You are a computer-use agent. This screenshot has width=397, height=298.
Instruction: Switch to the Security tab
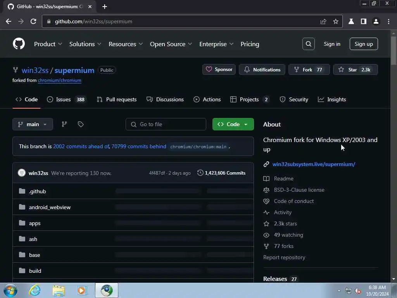tap(294, 99)
